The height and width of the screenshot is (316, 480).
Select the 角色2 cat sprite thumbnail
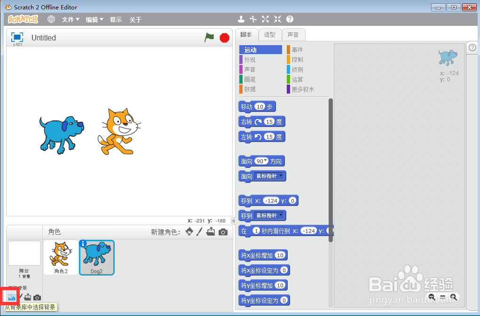click(x=61, y=257)
